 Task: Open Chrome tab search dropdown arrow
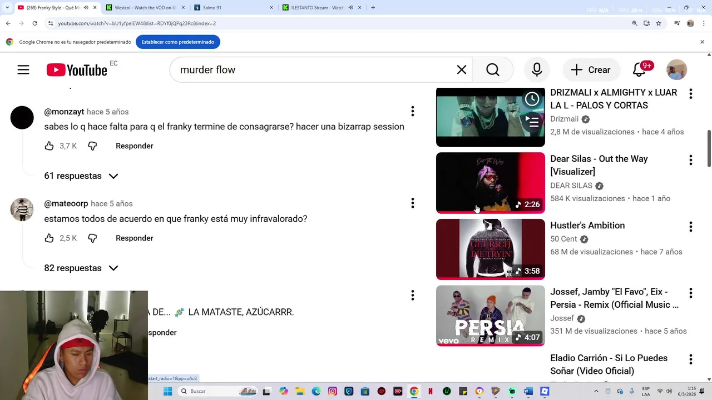[x=7, y=8]
